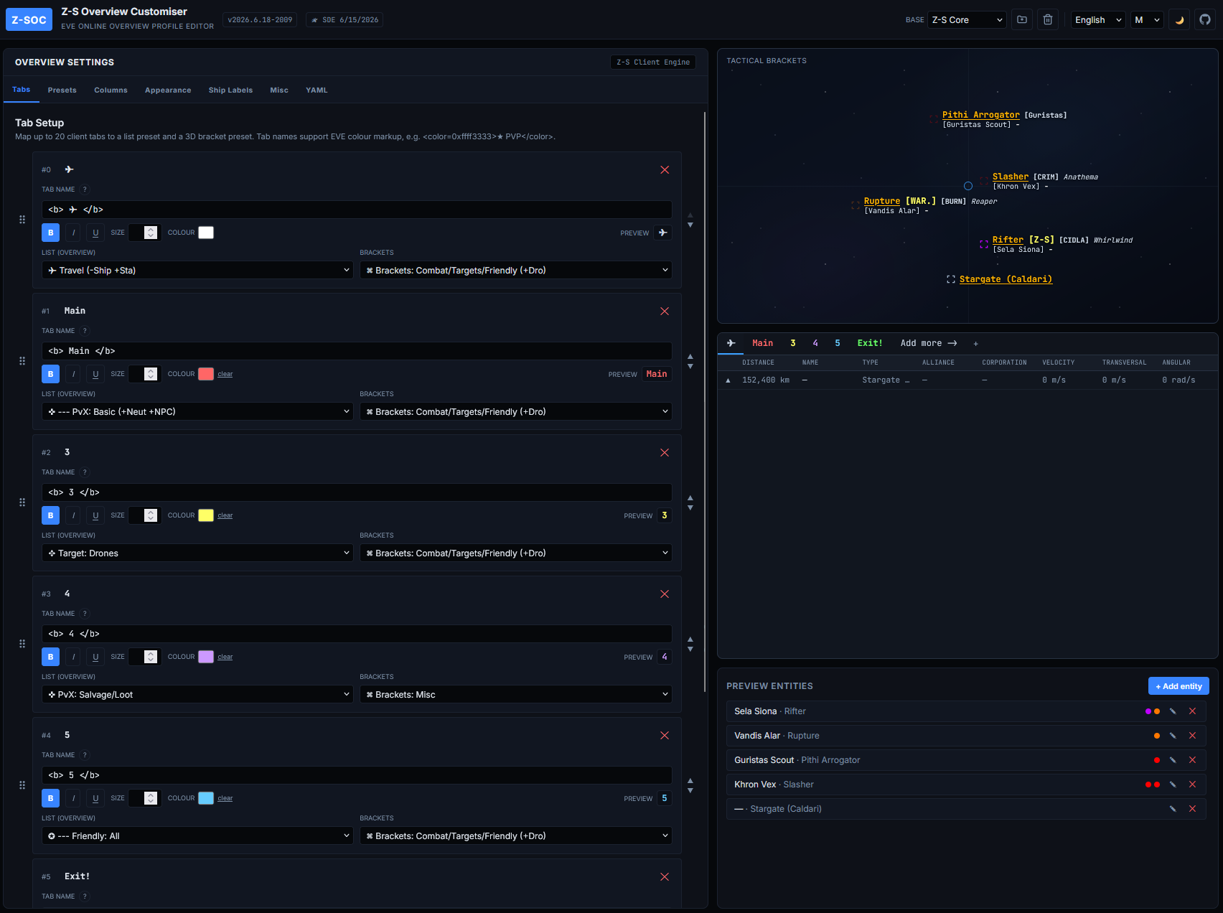
Task: Remove the Main tab #1 with red X
Action: (665, 312)
